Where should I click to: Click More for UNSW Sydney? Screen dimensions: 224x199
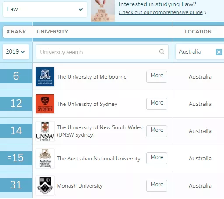[157, 131]
